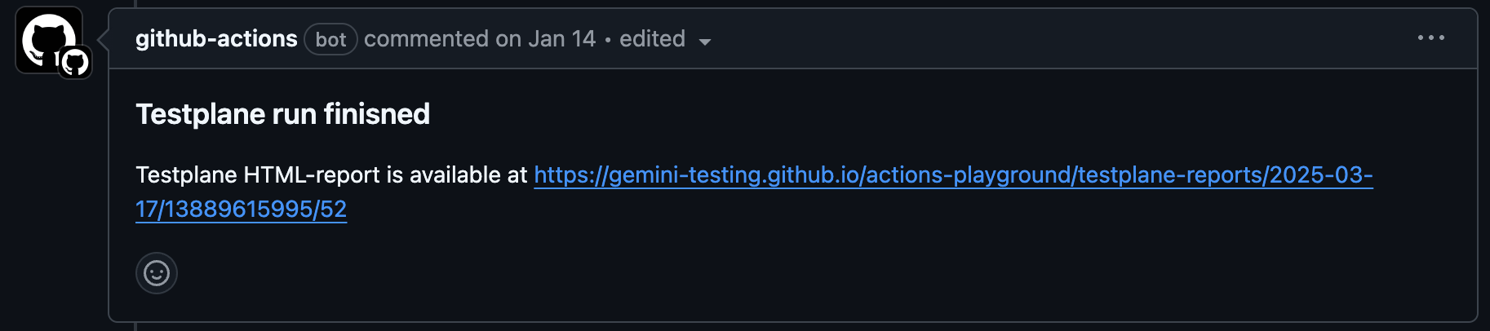
Task: Click the caret arrow beside "edited"
Action: (705, 42)
